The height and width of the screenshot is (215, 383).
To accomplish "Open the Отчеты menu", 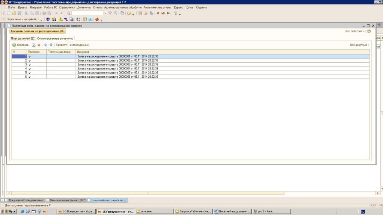I will click(98, 7).
